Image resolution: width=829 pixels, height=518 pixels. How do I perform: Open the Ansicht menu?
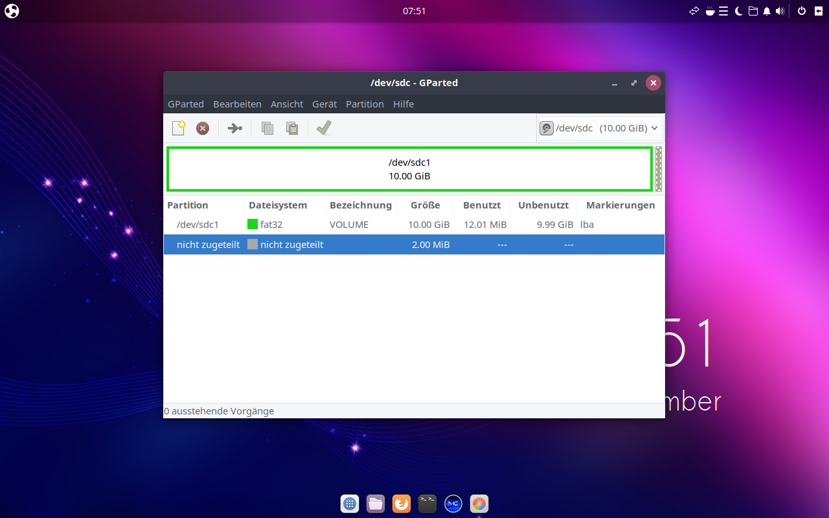pos(287,104)
